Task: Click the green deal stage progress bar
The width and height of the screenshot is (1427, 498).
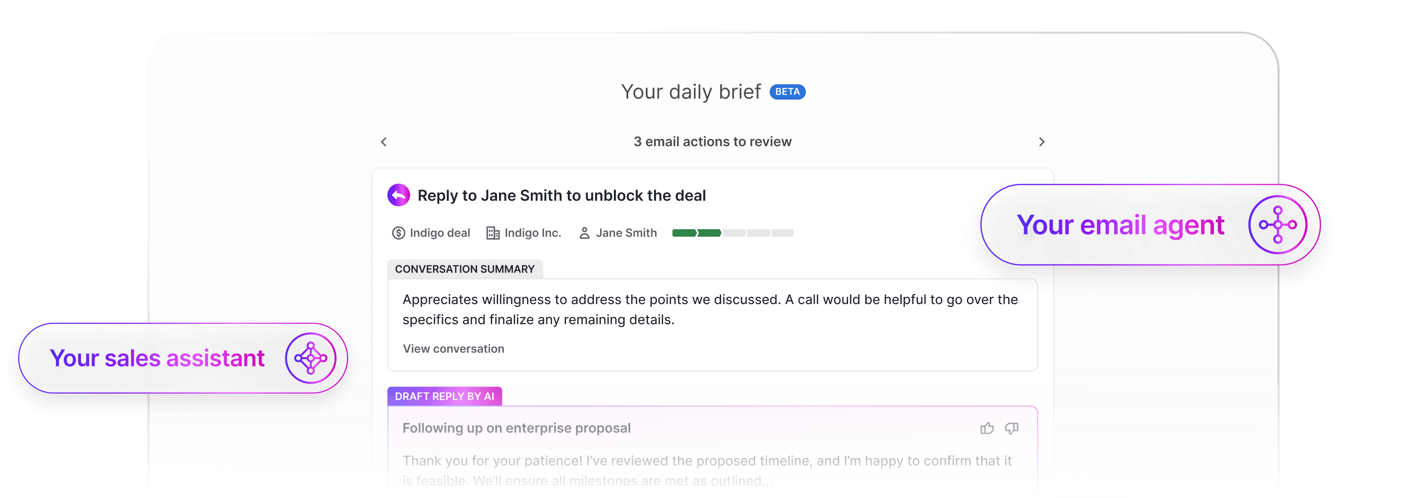Action: [x=732, y=233]
